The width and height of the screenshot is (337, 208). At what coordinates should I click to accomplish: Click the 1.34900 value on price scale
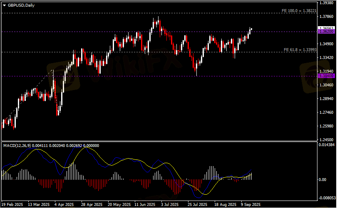(x=325, y=44)
